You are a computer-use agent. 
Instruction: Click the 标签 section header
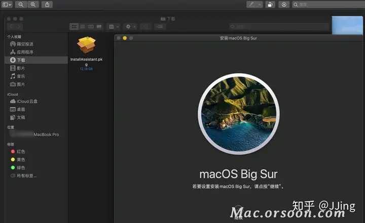coord(11,144)
